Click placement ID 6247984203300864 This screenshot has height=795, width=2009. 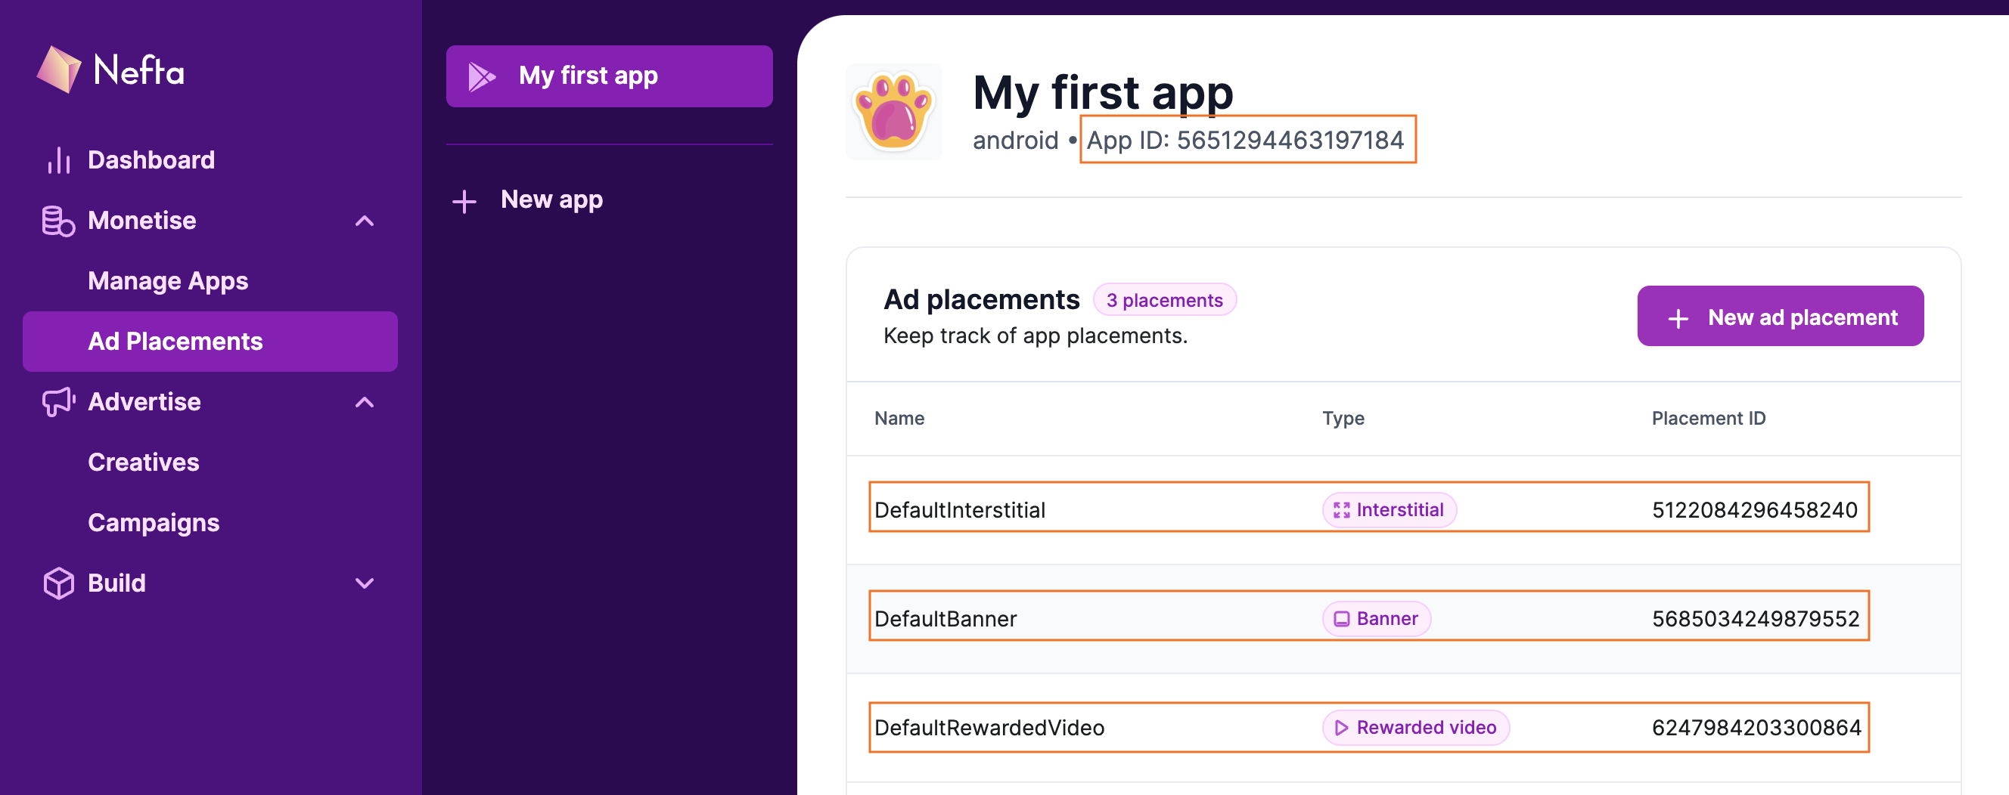[1756, 727]
